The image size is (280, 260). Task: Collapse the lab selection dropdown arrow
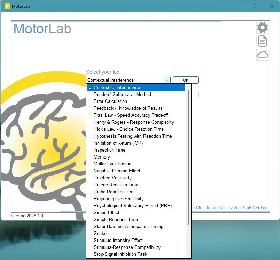(x=168, y=80)
